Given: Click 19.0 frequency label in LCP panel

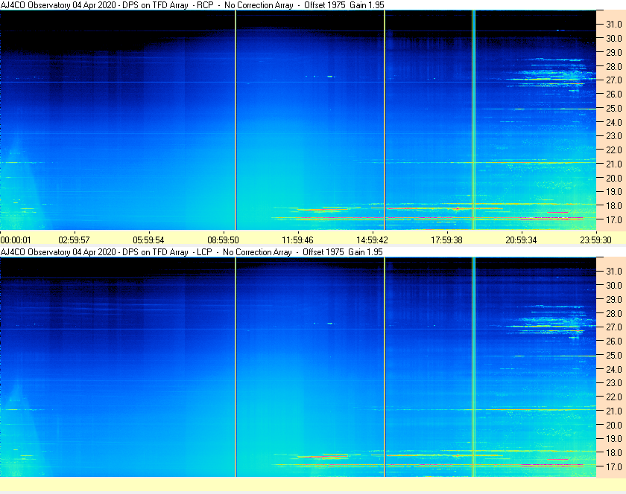Looking at the screenshot, I should click(x=614, y=439).
